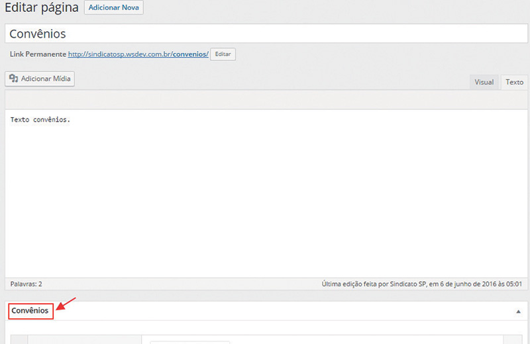Click the empty editor toolbar strip
The height and width of the screenshot is (344, 530).
point(265,99)
